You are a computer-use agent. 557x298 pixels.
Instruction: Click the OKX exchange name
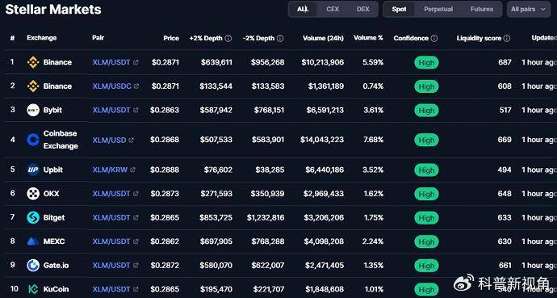pos(51,194)
